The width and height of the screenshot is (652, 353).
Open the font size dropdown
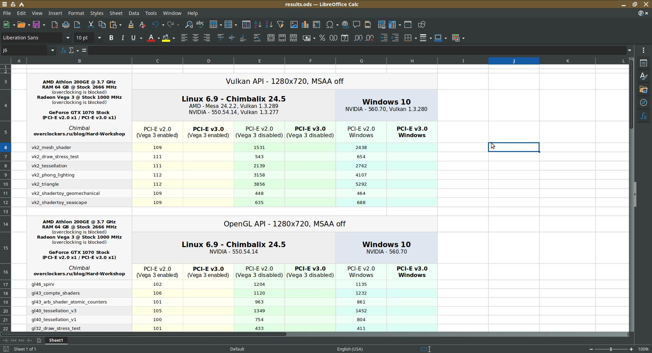(x=99, y=38)
